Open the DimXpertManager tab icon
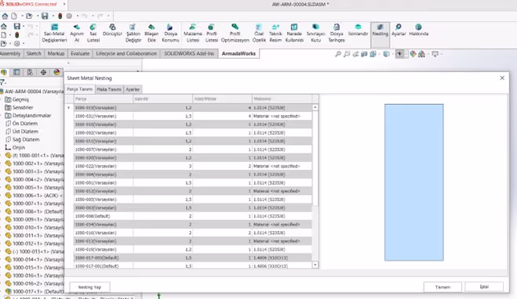Screen dimensions: 517x299 (43, 72)
